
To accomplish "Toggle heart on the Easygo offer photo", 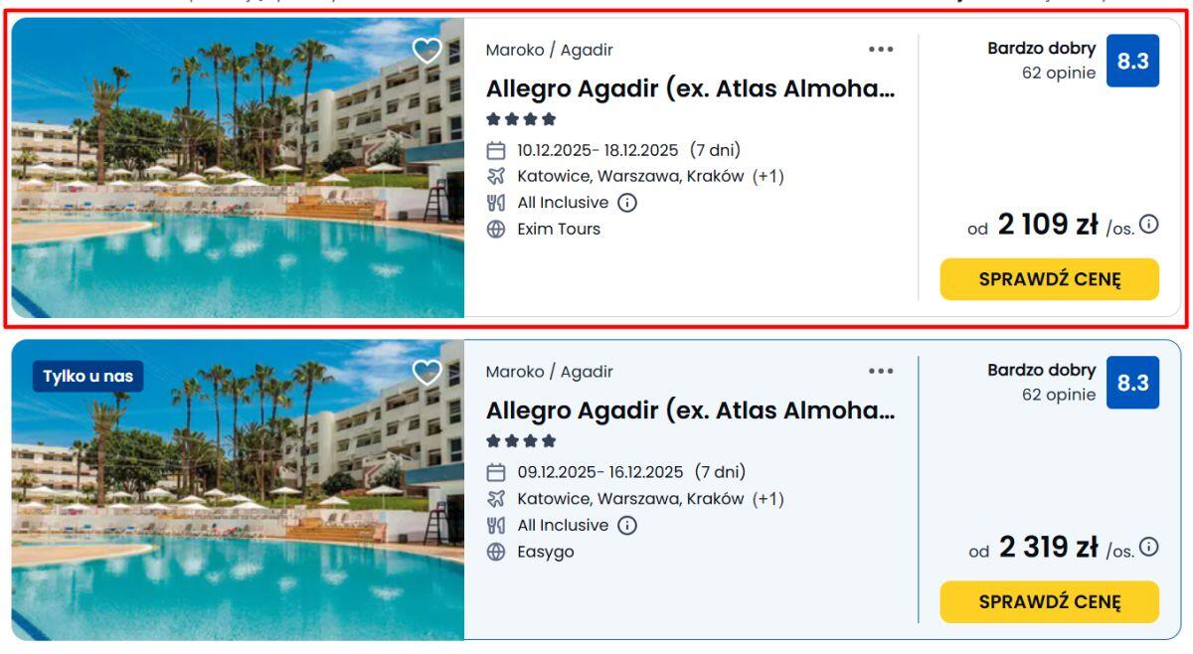I will (x=426, y=373).
